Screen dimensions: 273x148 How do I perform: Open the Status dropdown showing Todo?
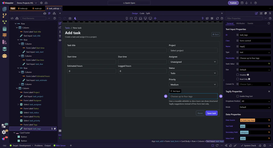[x=193, y=73]
